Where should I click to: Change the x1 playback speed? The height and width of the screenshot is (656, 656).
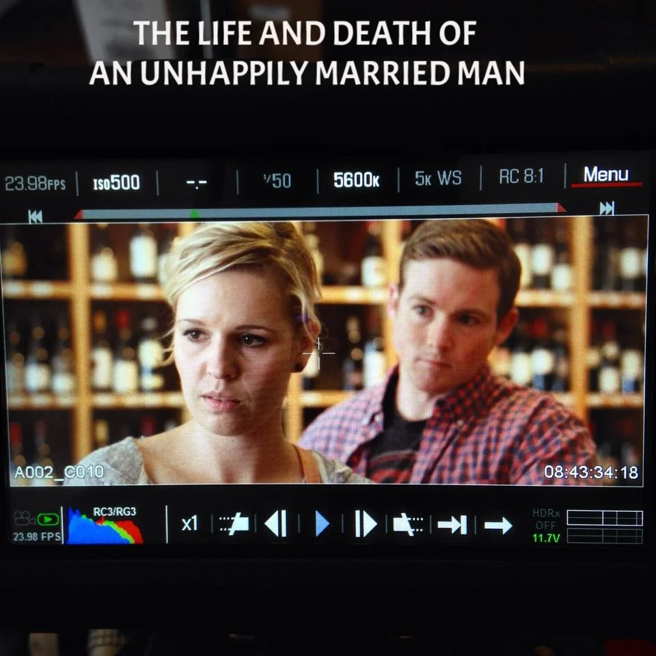click(189, 524)
